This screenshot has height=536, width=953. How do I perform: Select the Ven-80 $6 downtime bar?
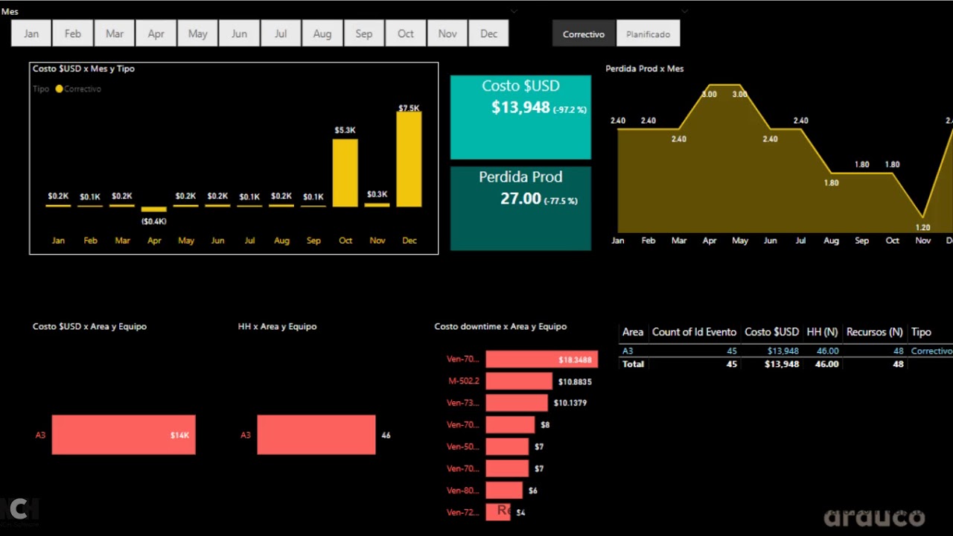504,490
